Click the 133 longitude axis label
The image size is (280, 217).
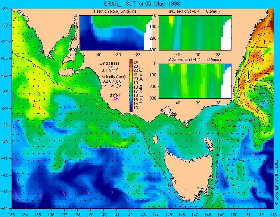click(x=12, y=215)
